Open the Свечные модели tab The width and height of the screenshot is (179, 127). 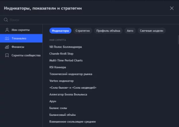point(151,31)
